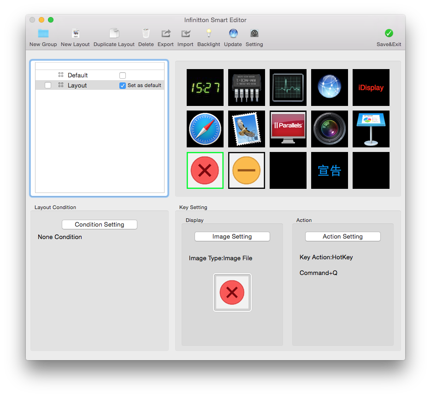Click the Action Setting button

coord(342,237)
